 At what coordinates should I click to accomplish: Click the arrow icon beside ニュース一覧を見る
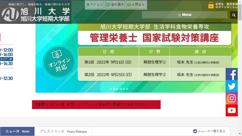click(195, 131)
